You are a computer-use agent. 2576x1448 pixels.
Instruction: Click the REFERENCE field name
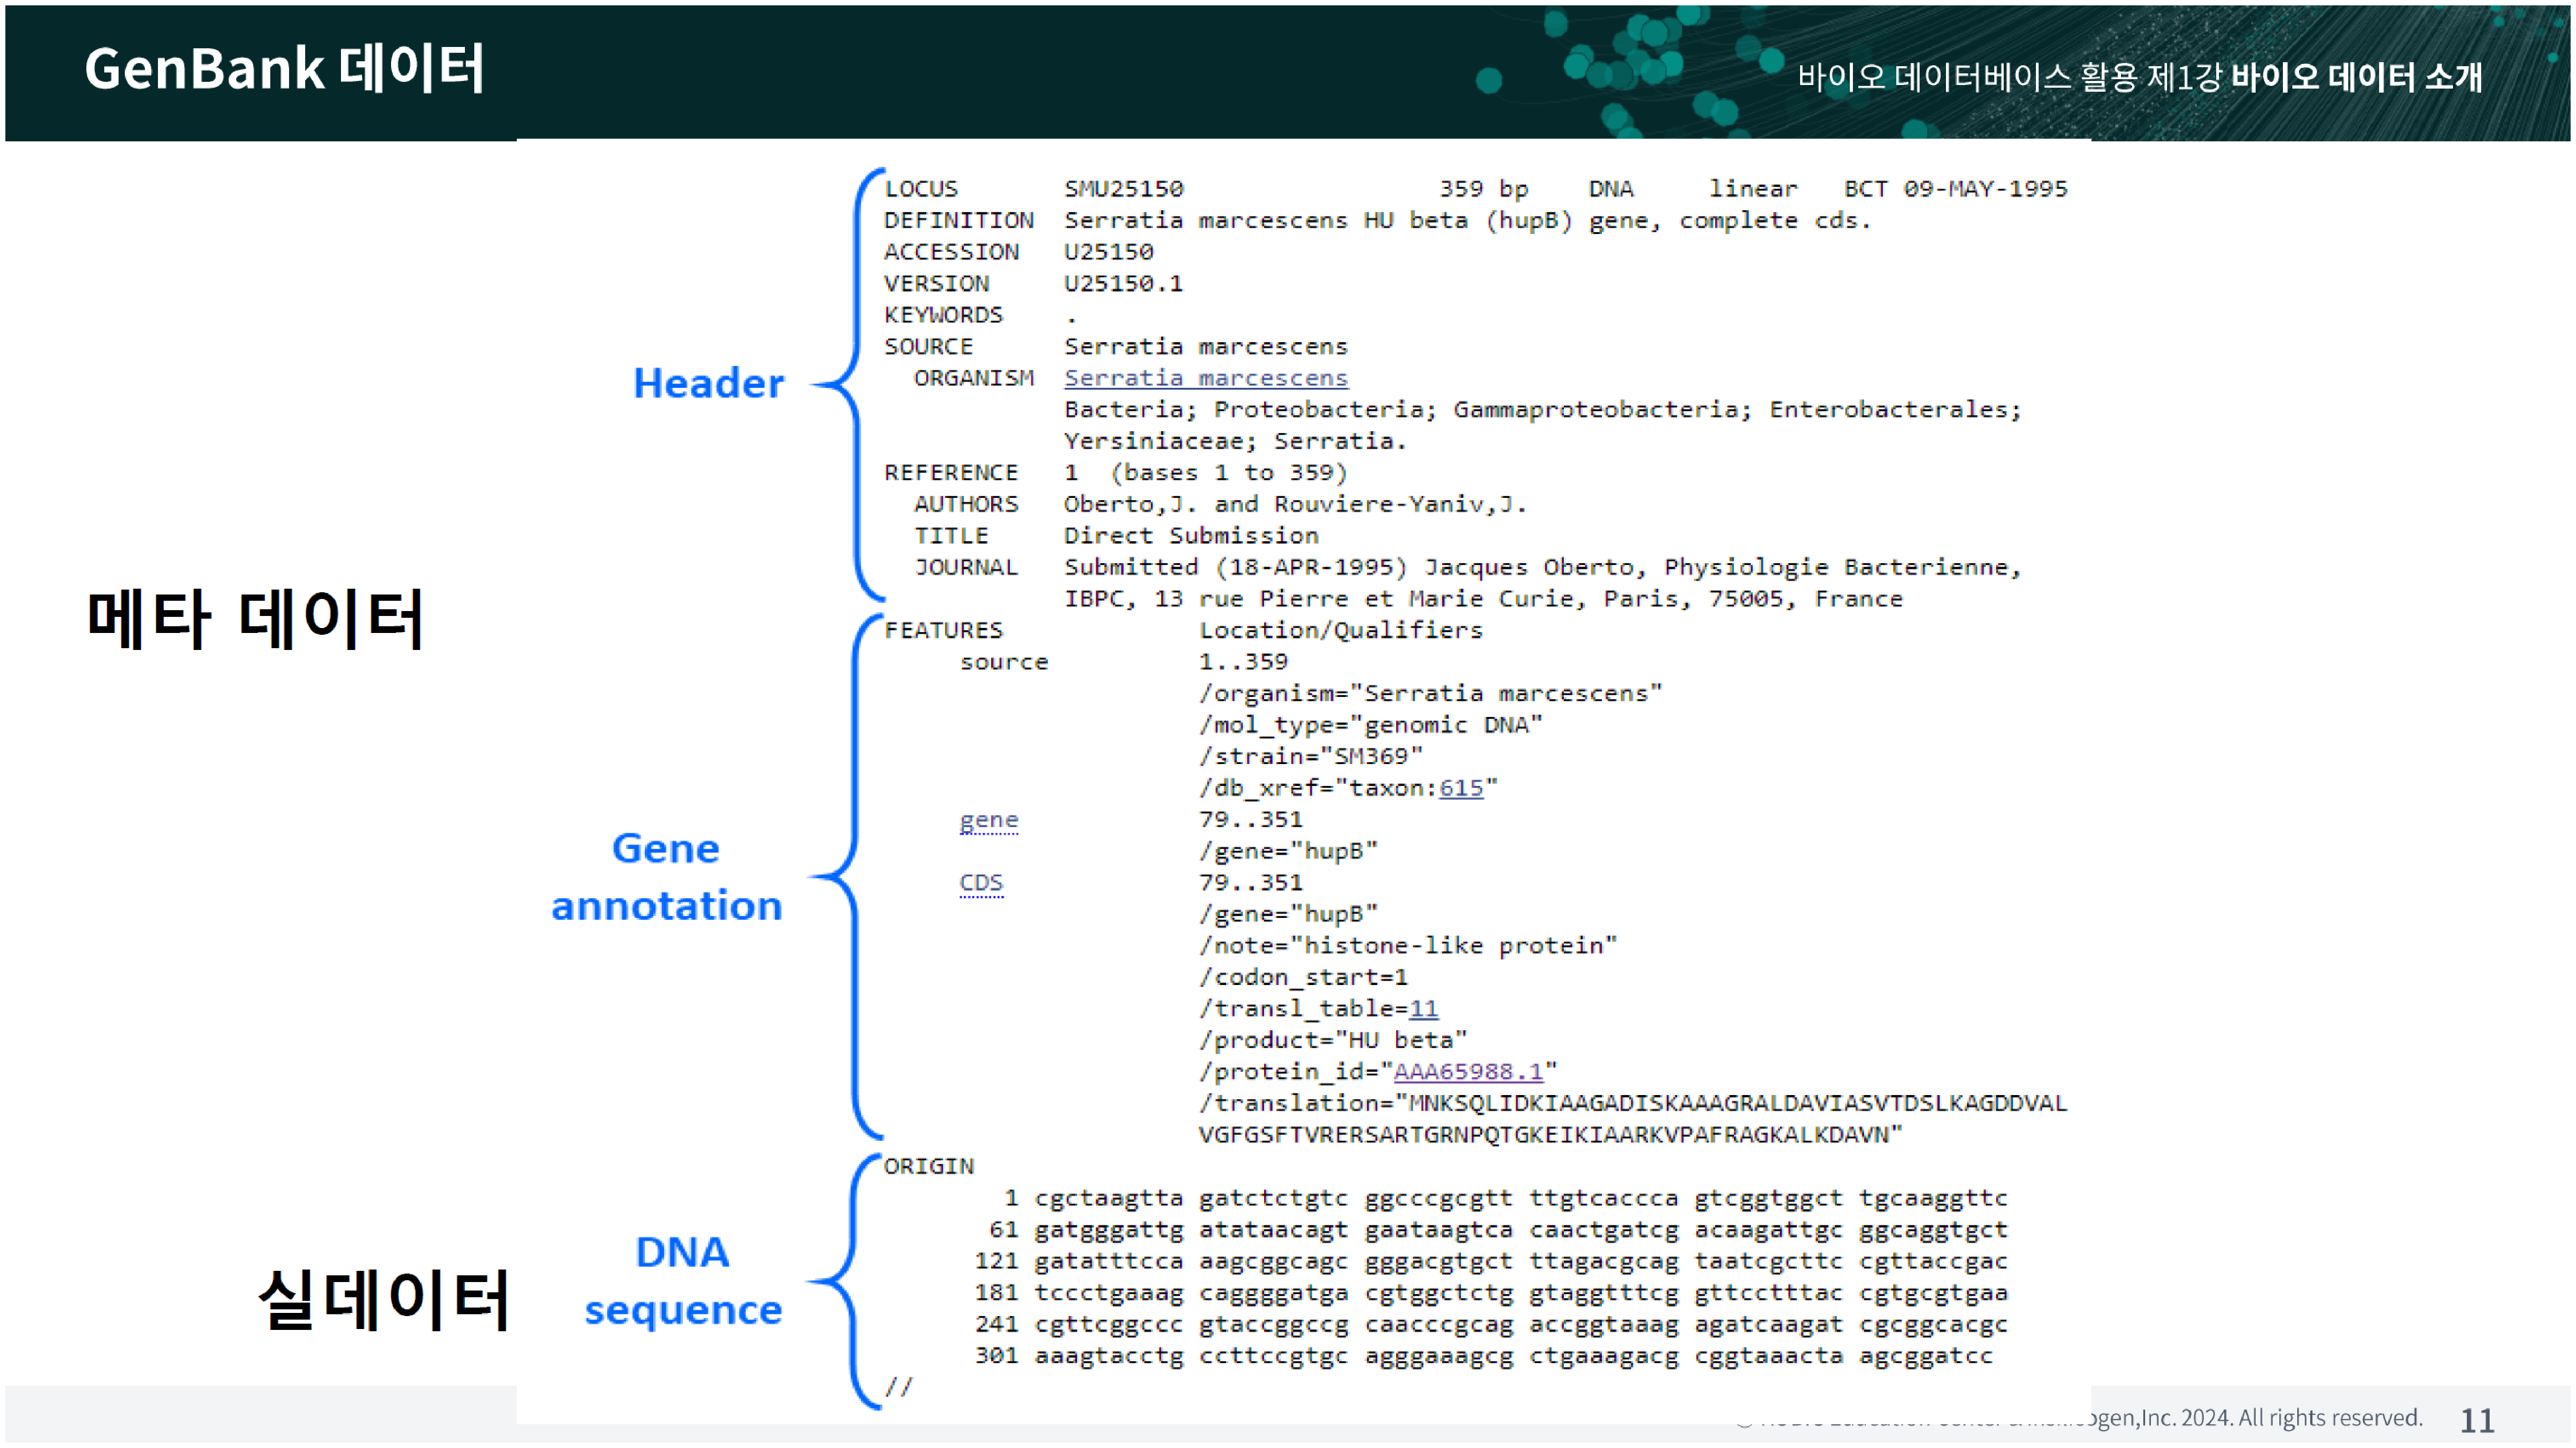click(x=950, y=472)
